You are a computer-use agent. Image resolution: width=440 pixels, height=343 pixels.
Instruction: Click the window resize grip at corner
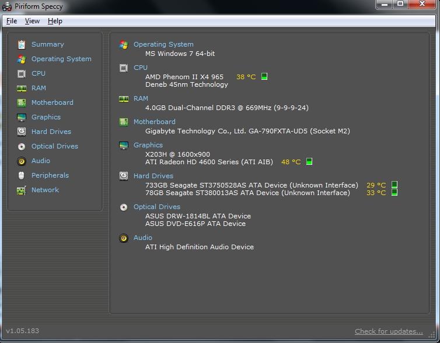432,335
